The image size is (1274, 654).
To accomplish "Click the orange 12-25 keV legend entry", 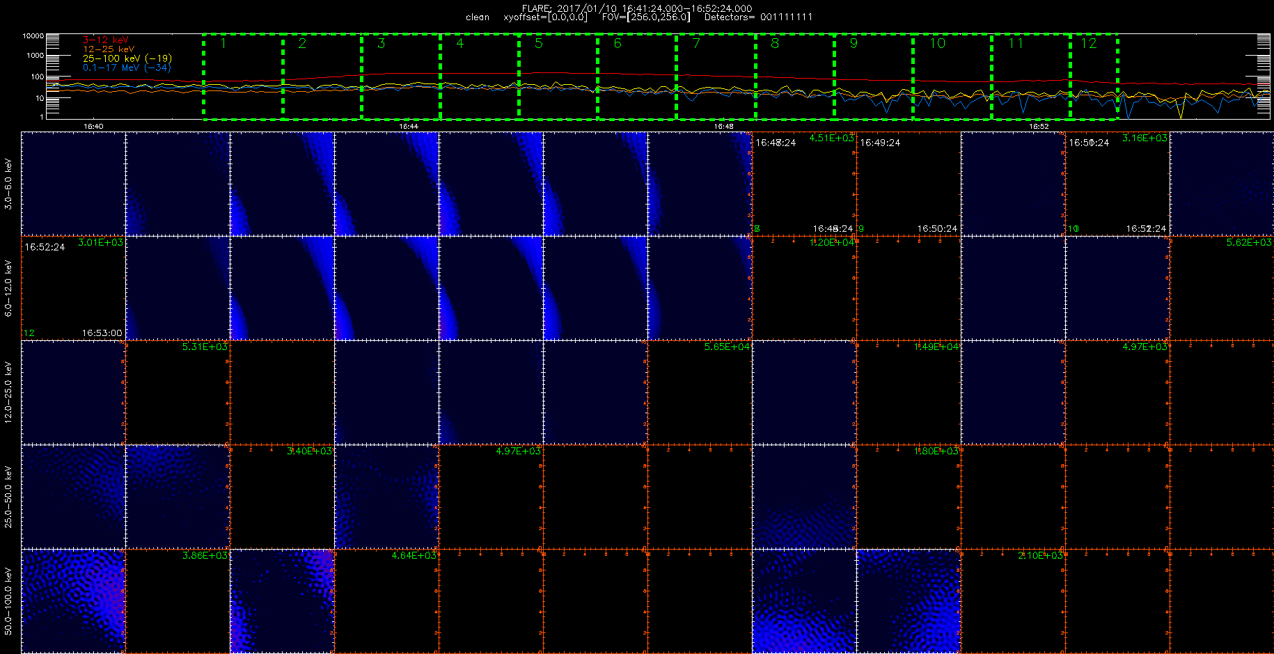I will pyautogui.click(x=109, y=49).
